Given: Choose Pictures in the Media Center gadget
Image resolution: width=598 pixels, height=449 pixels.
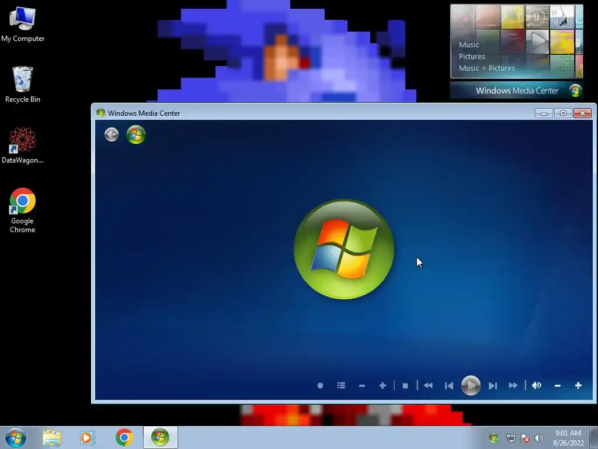Looking at the screenshot, I should [472, 57].
